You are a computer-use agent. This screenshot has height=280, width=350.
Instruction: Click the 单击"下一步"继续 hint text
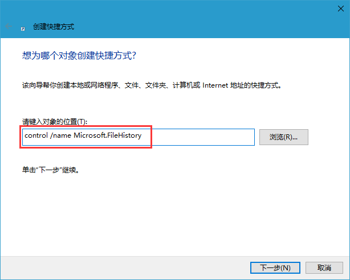[50, 170]
